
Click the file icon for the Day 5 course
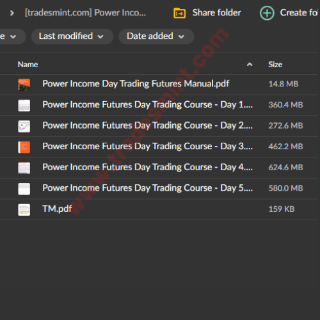24,189
